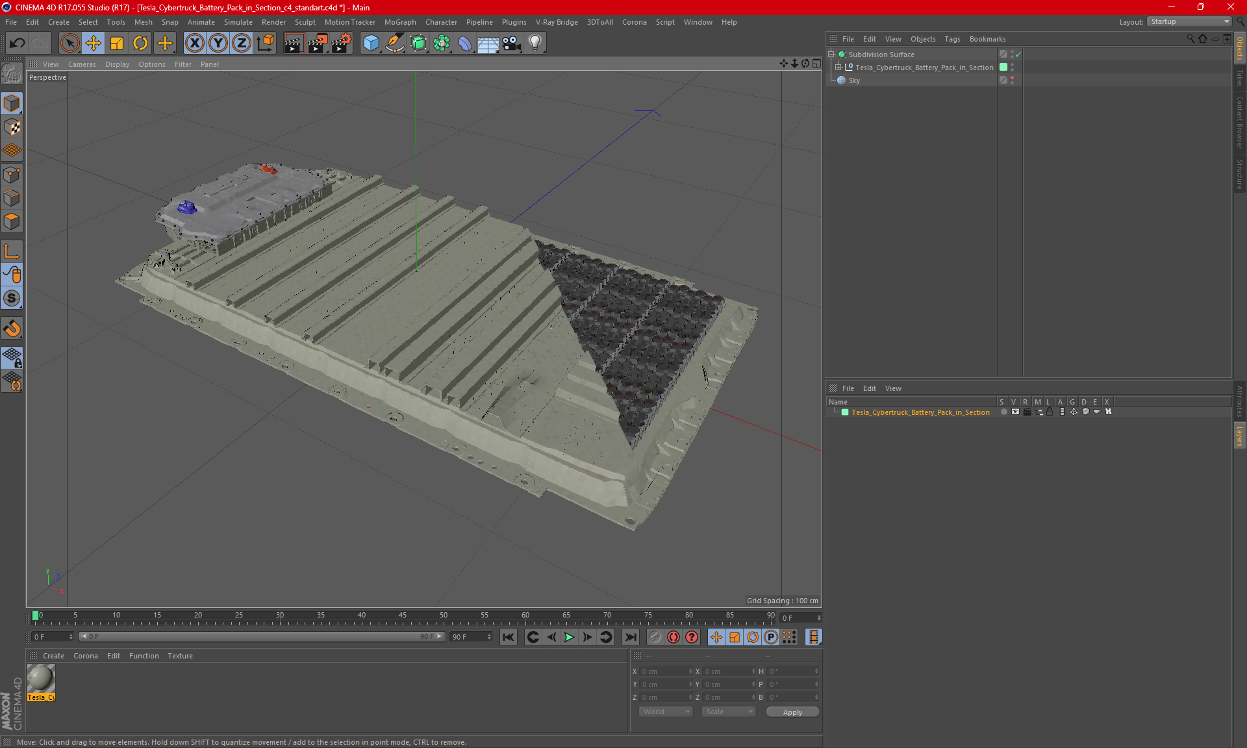Open the Render menu
The image size is (1247, 748).
pos(273,22)
